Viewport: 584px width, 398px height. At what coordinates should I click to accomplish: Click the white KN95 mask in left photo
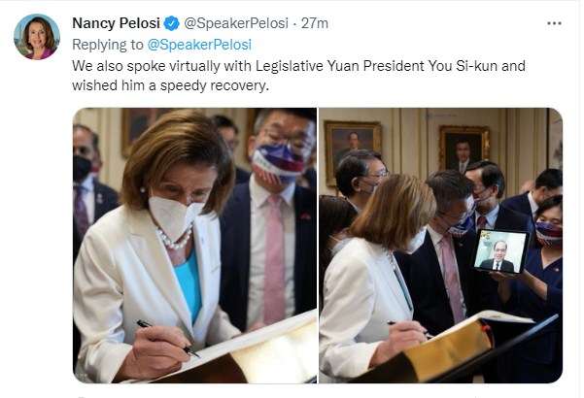pos(174,218)
